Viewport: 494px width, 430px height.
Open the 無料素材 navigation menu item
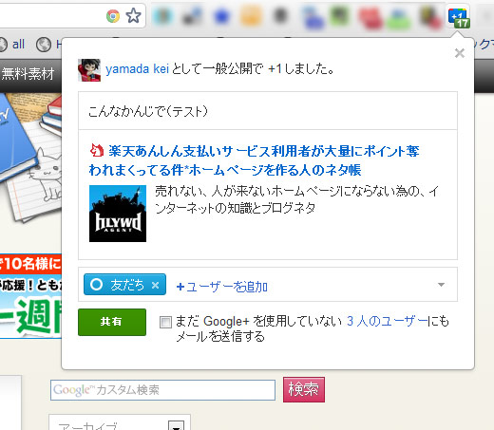pyautogui.click(x=28, y=74)
